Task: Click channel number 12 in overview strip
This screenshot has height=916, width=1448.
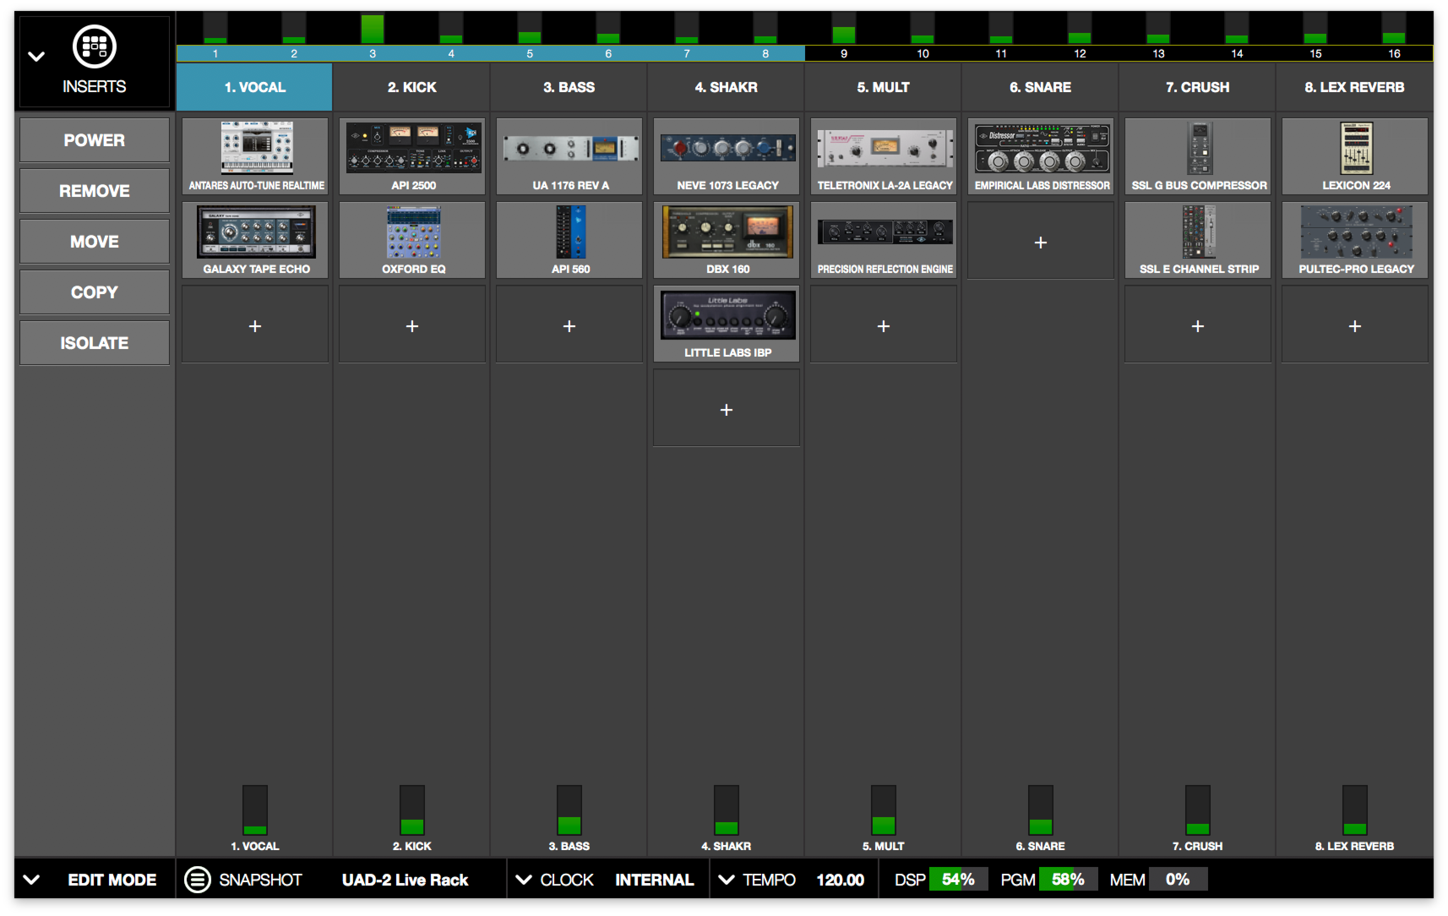Action: (1080, 54)
